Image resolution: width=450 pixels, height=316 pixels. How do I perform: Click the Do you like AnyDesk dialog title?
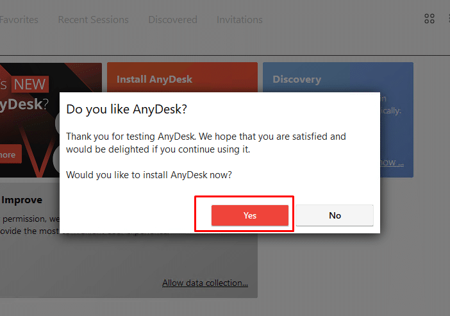126,110
